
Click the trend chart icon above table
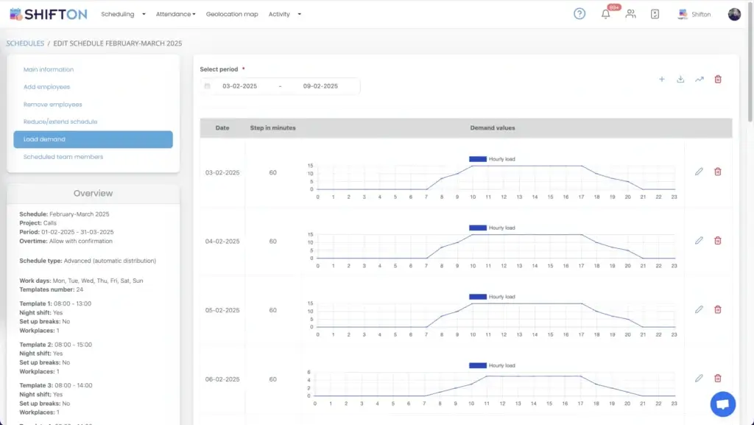click(699, 80)
